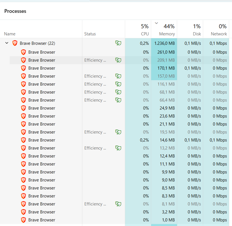The image size is (232, 226).
Task: Select the 116,1 MB memory cell
Action: click(164, 84)
